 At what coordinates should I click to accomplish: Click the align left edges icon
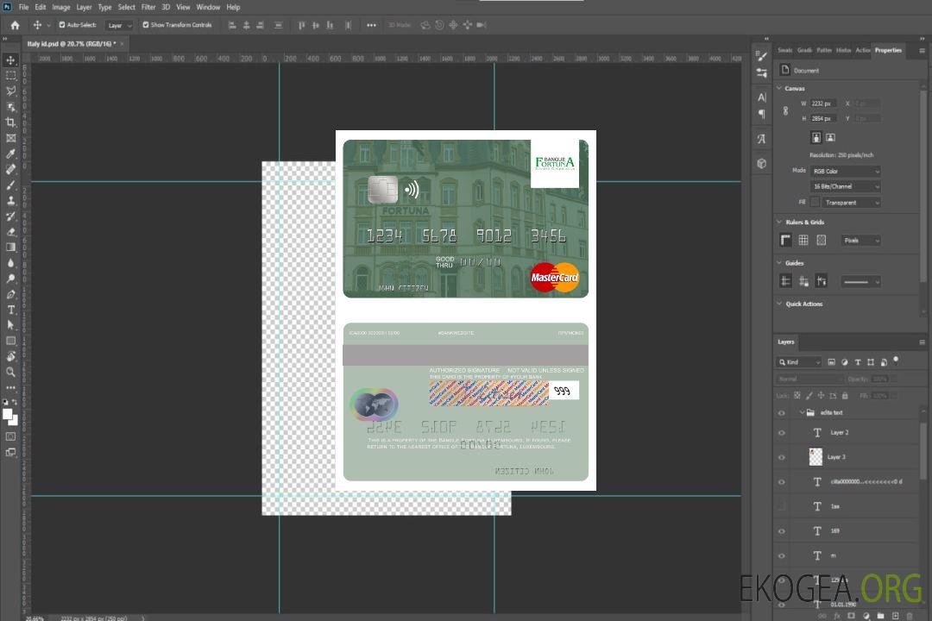(232, 25)
